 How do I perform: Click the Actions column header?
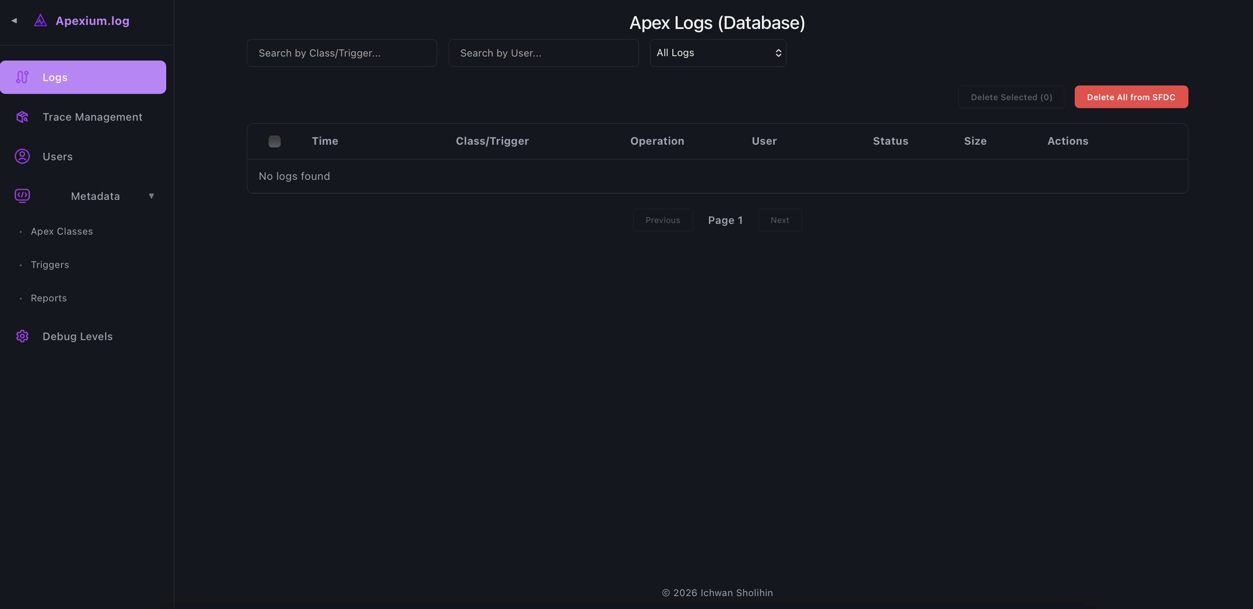(1068, 141)
